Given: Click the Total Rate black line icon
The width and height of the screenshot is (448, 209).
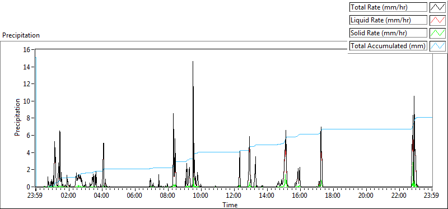Looking at the screenshot, I should click(438, 7).
